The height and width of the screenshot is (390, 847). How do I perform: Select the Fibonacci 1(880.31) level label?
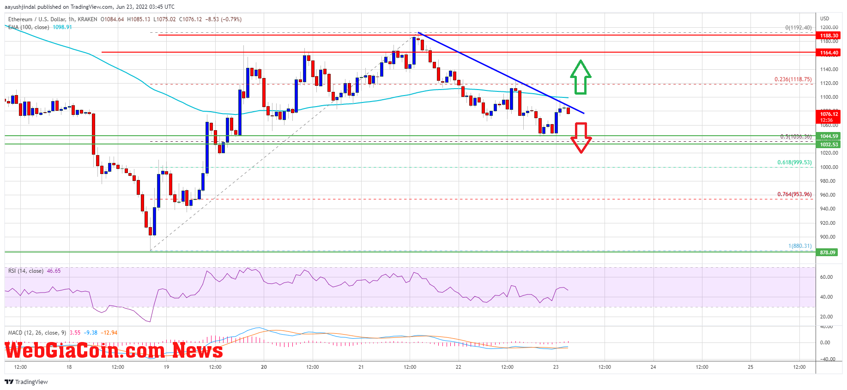click(x=800, y=246)
